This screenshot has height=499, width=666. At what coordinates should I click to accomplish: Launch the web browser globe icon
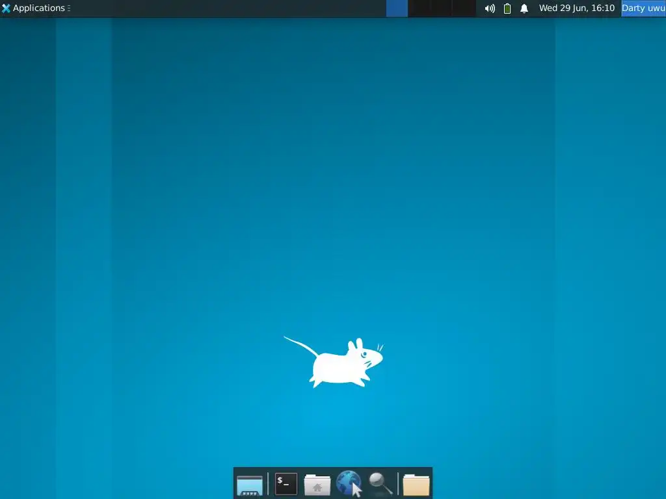[x=349, y=483]
